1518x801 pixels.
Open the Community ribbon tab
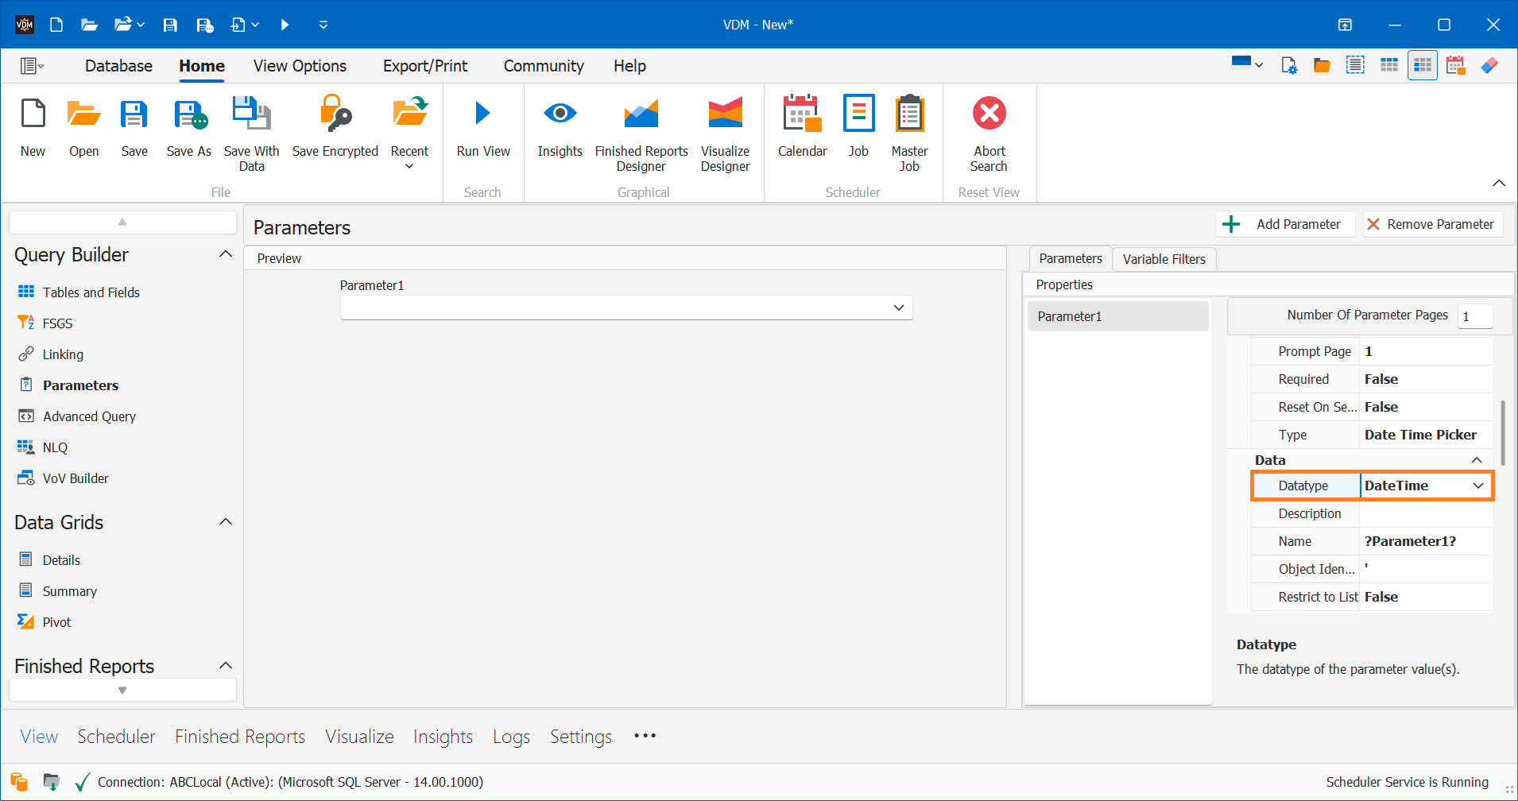tap(544, 66)
